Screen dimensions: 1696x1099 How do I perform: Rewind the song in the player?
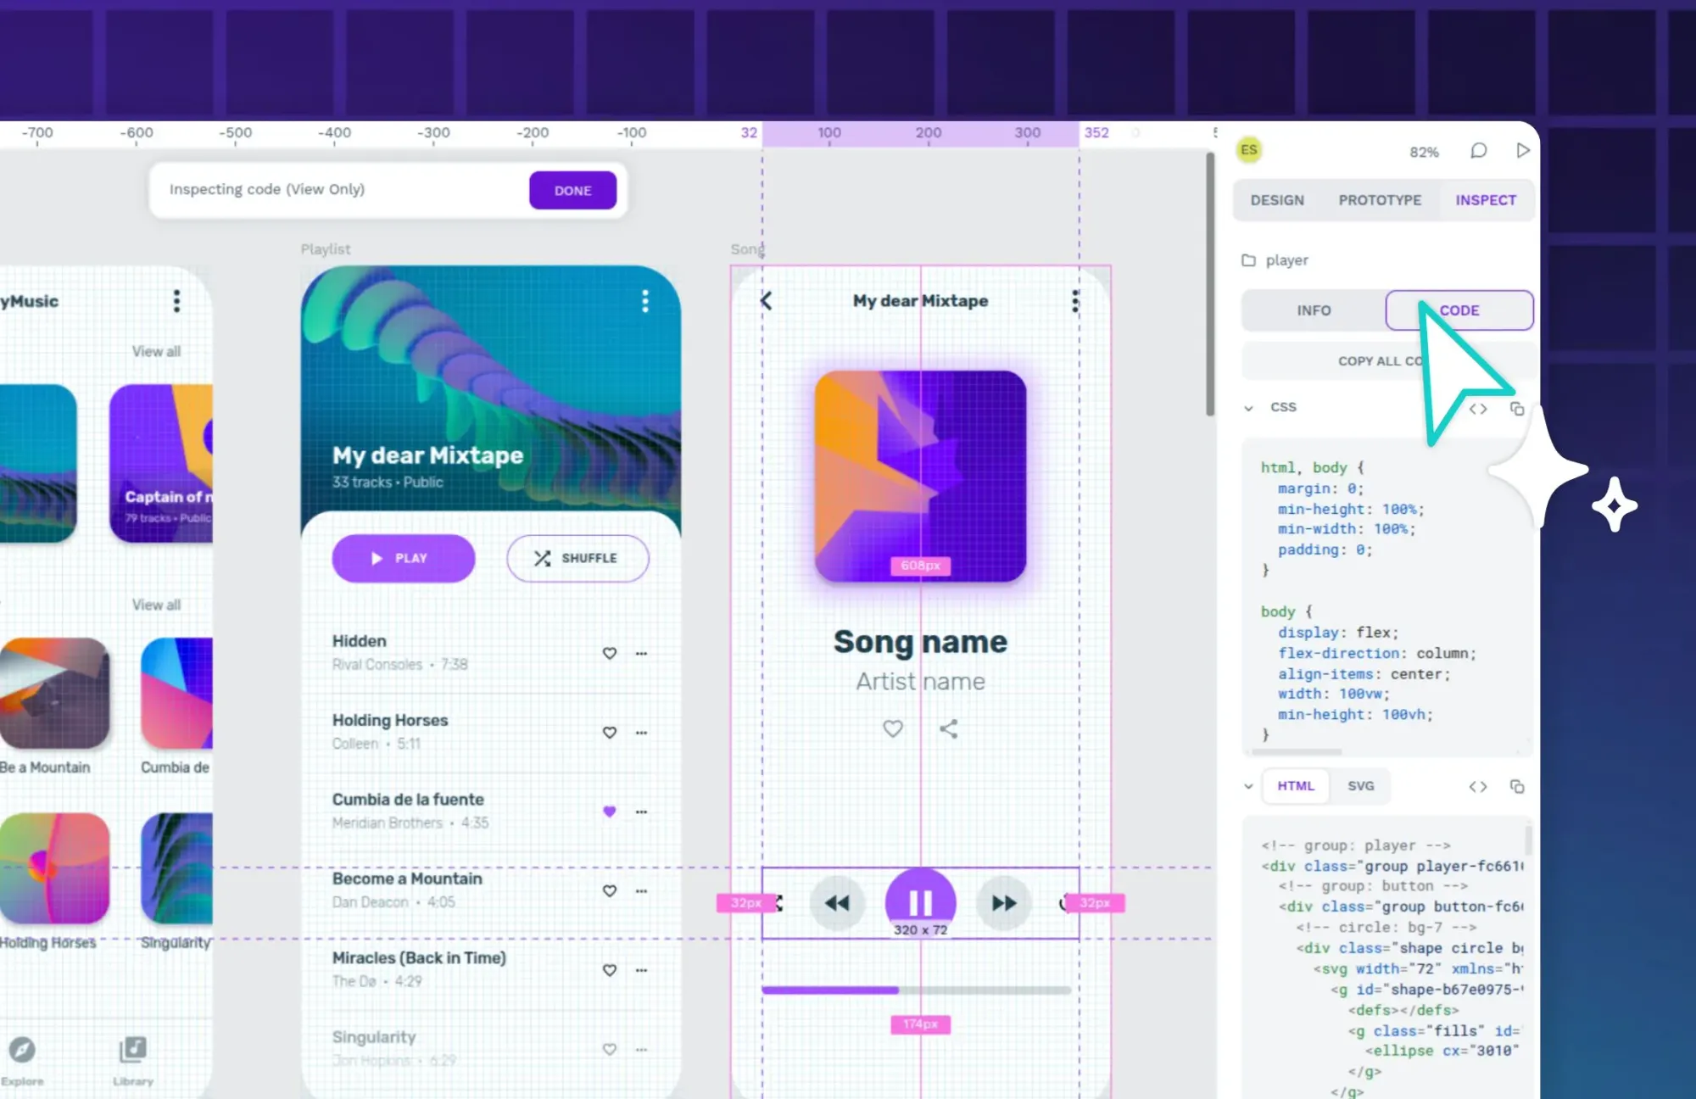coord(837,903)
